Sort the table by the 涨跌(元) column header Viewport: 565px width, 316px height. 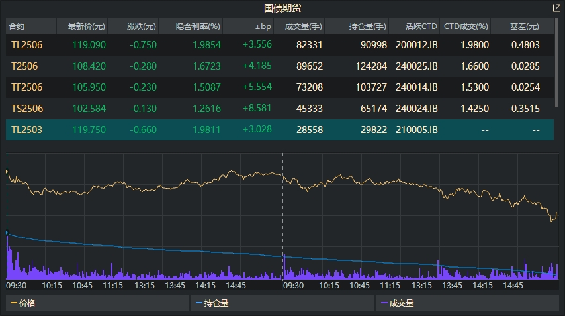coord(142,26)
